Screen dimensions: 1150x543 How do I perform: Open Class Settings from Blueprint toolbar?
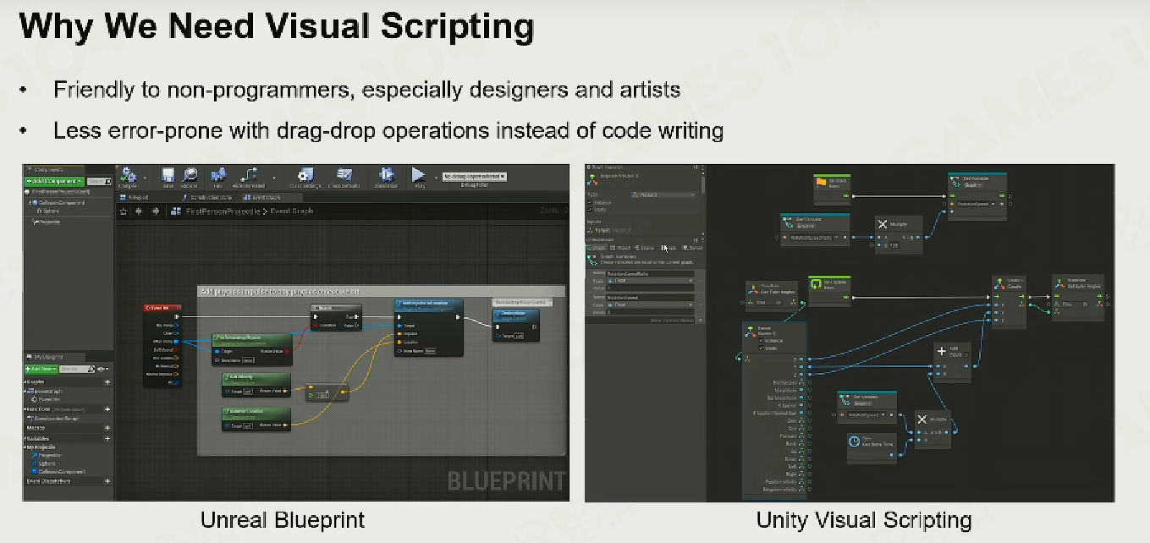tap(305, 175)
